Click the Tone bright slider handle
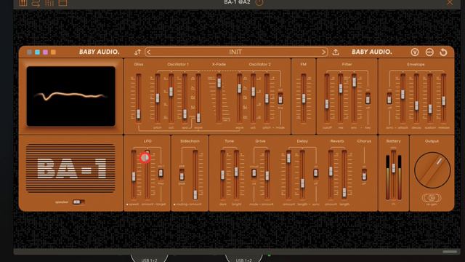The image size is (465, 262). [x=236, y=172]
